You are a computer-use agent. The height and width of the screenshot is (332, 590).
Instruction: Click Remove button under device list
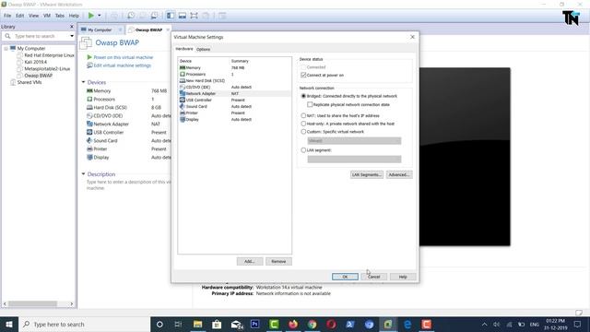pos(278,261)
